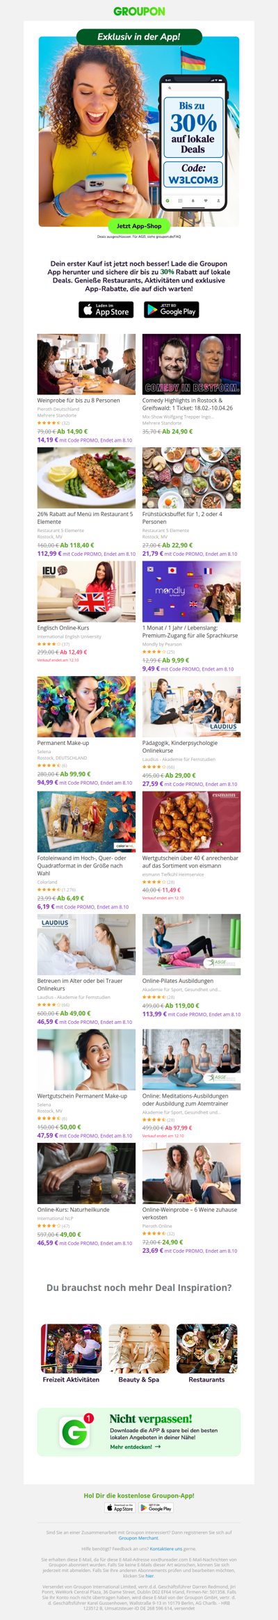Open the Jetzt bei Google Play badge
The width and height of the screenshot is (278, 1620).
(x=172, y=310)
